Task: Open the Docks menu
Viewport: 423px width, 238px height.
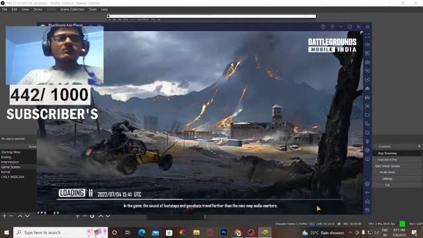Action: click(x=38, y=9)
